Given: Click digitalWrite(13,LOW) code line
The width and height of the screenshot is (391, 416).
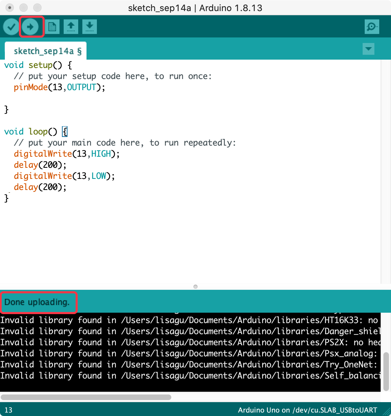Looking at the screenshot, I should coord(64,176).
